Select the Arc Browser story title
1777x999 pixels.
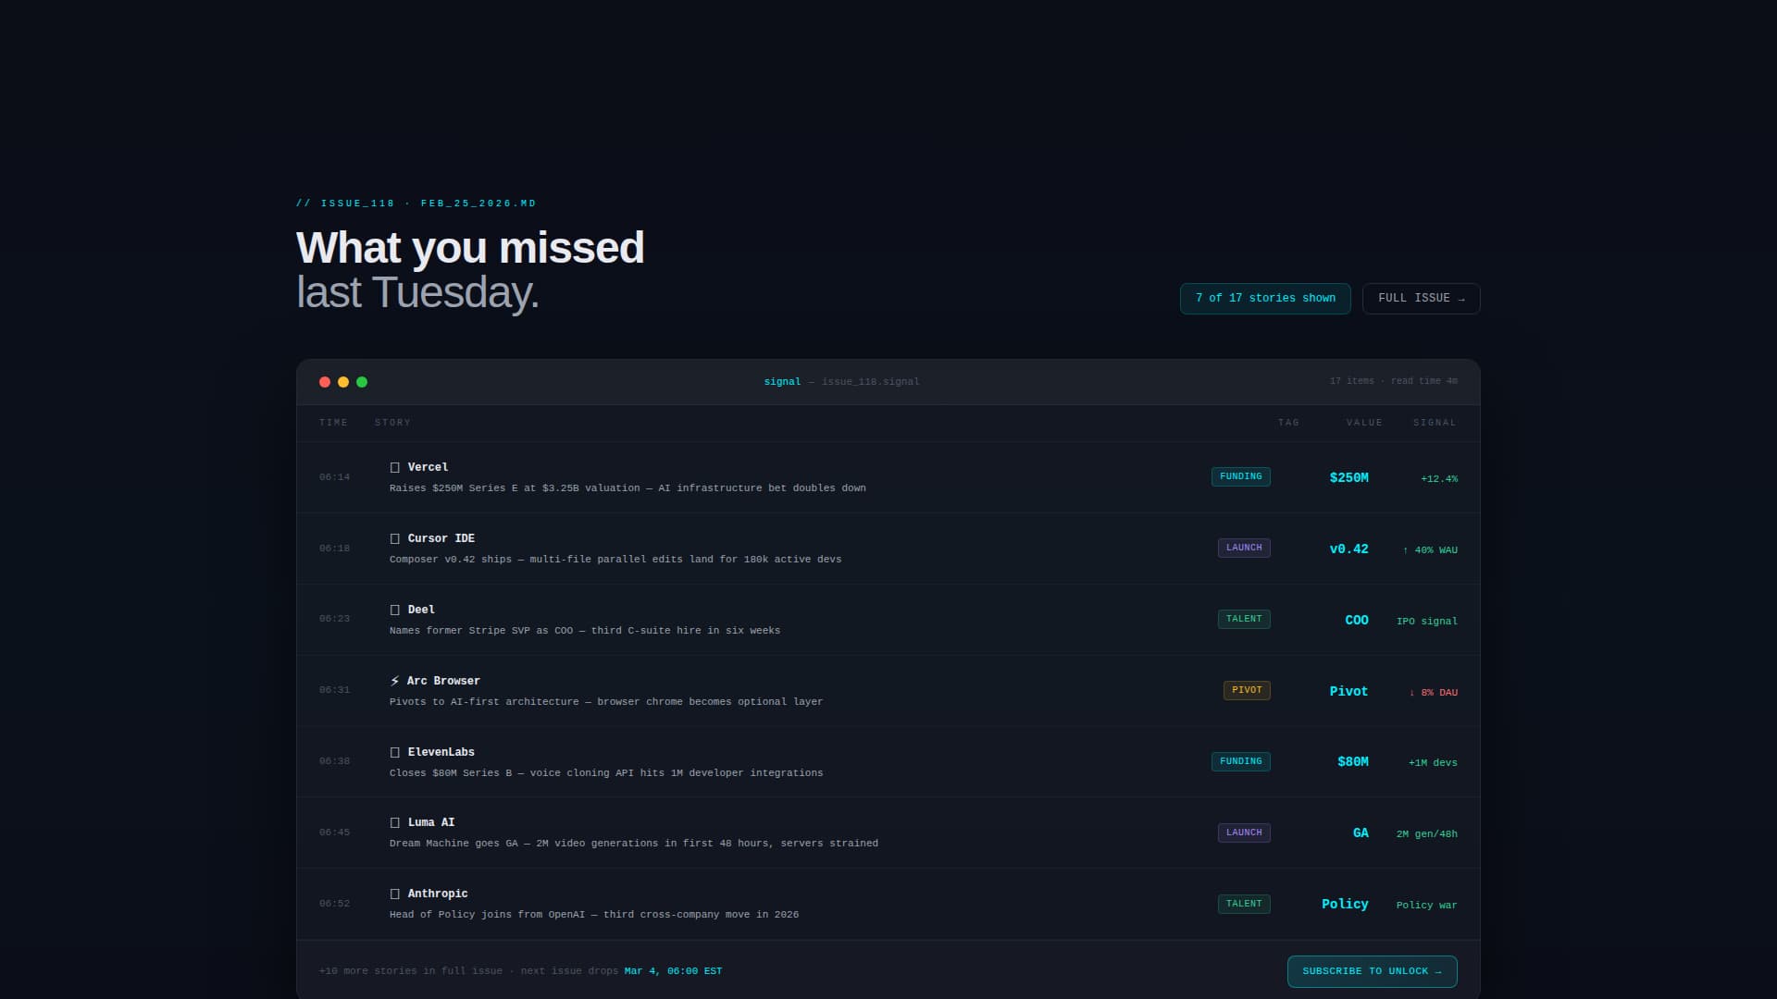tap(443, 682)
